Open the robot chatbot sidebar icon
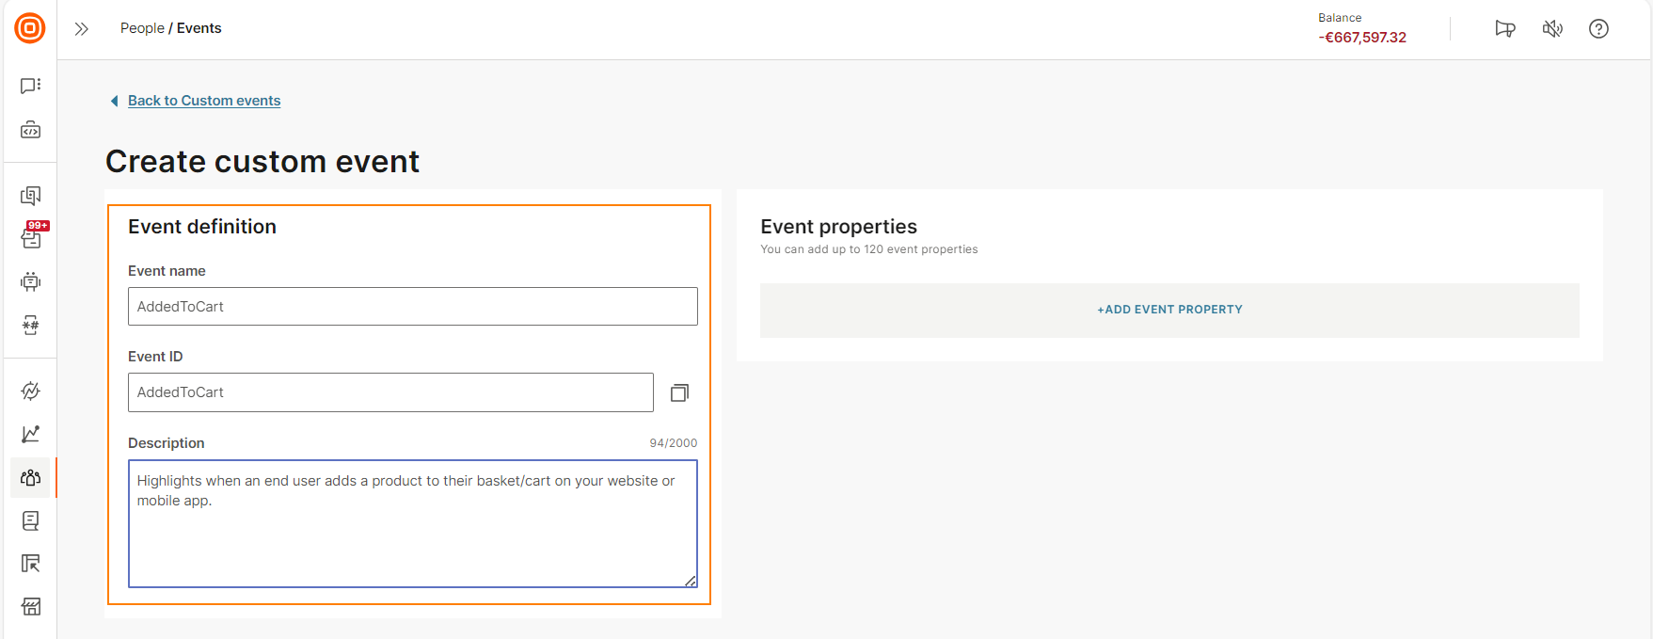 [x=30, y=281]
